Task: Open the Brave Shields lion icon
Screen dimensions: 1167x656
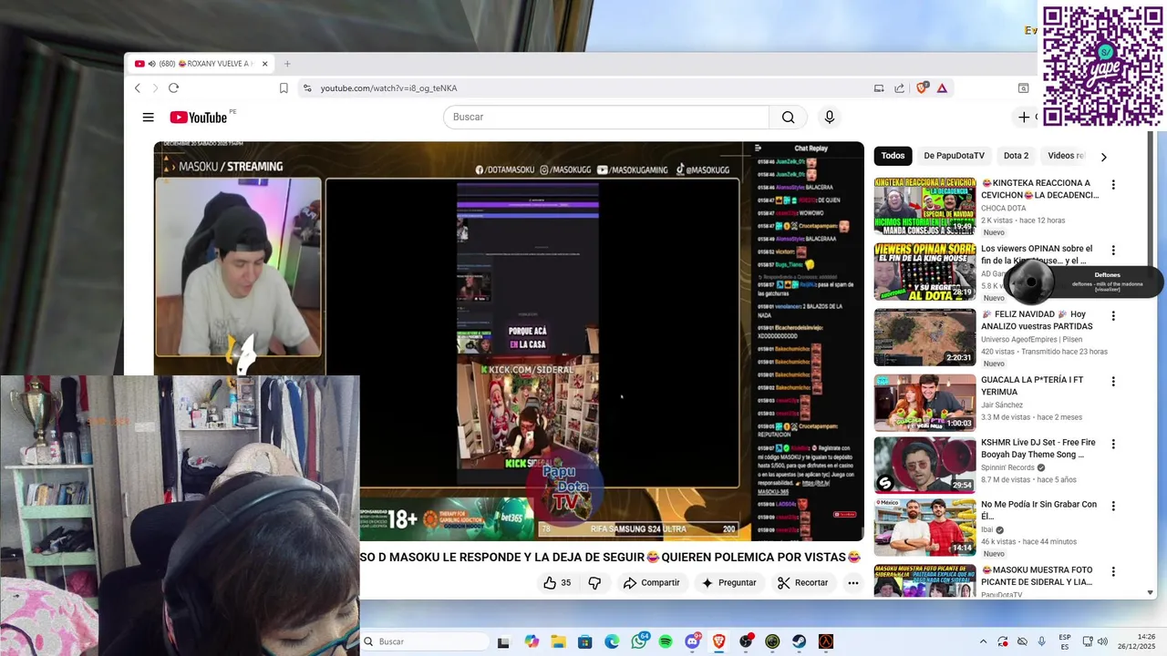Action: coord(922,88)
